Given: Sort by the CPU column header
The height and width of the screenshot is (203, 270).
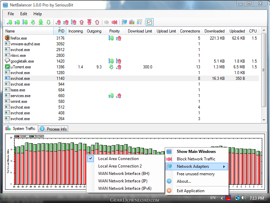Looking at the screenshot, I should tap(253, 31).
